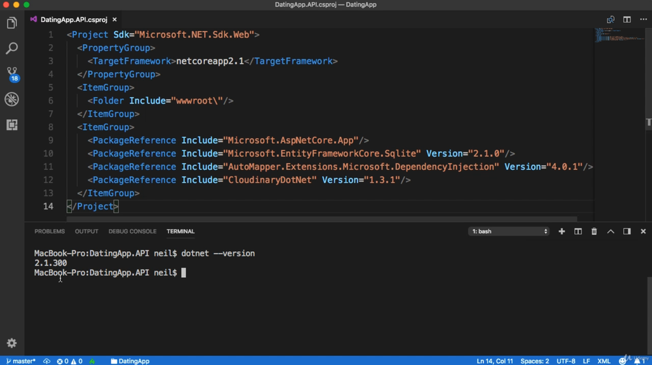Image resolution: width=652 pixels, height=365 pixels.
Task: Switch to the OUTPUT panel tab
Action: coord(87,232)
